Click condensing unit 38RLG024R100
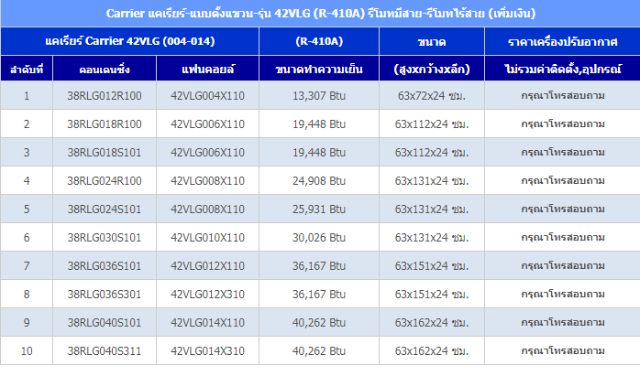The image size is (640, 376). click(105, 180)
